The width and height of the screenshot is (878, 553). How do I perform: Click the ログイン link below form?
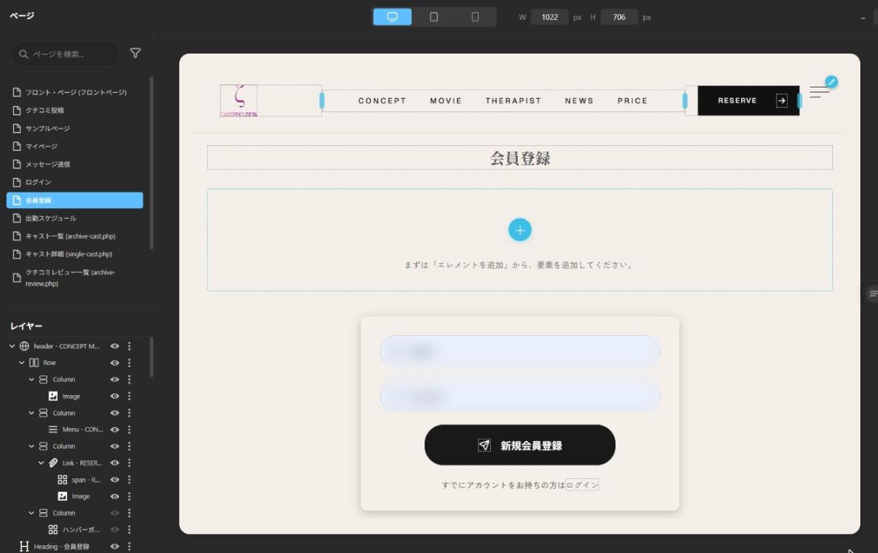click(x=582, y=485)
